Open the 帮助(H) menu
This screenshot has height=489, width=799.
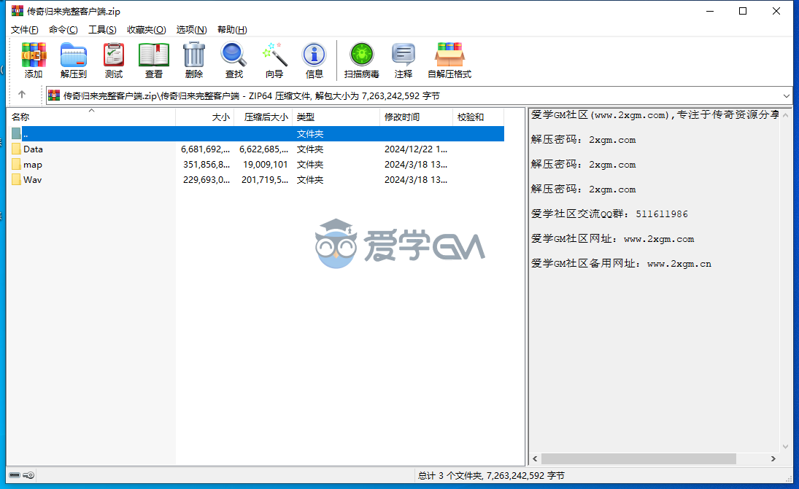(x=232, y=29)
